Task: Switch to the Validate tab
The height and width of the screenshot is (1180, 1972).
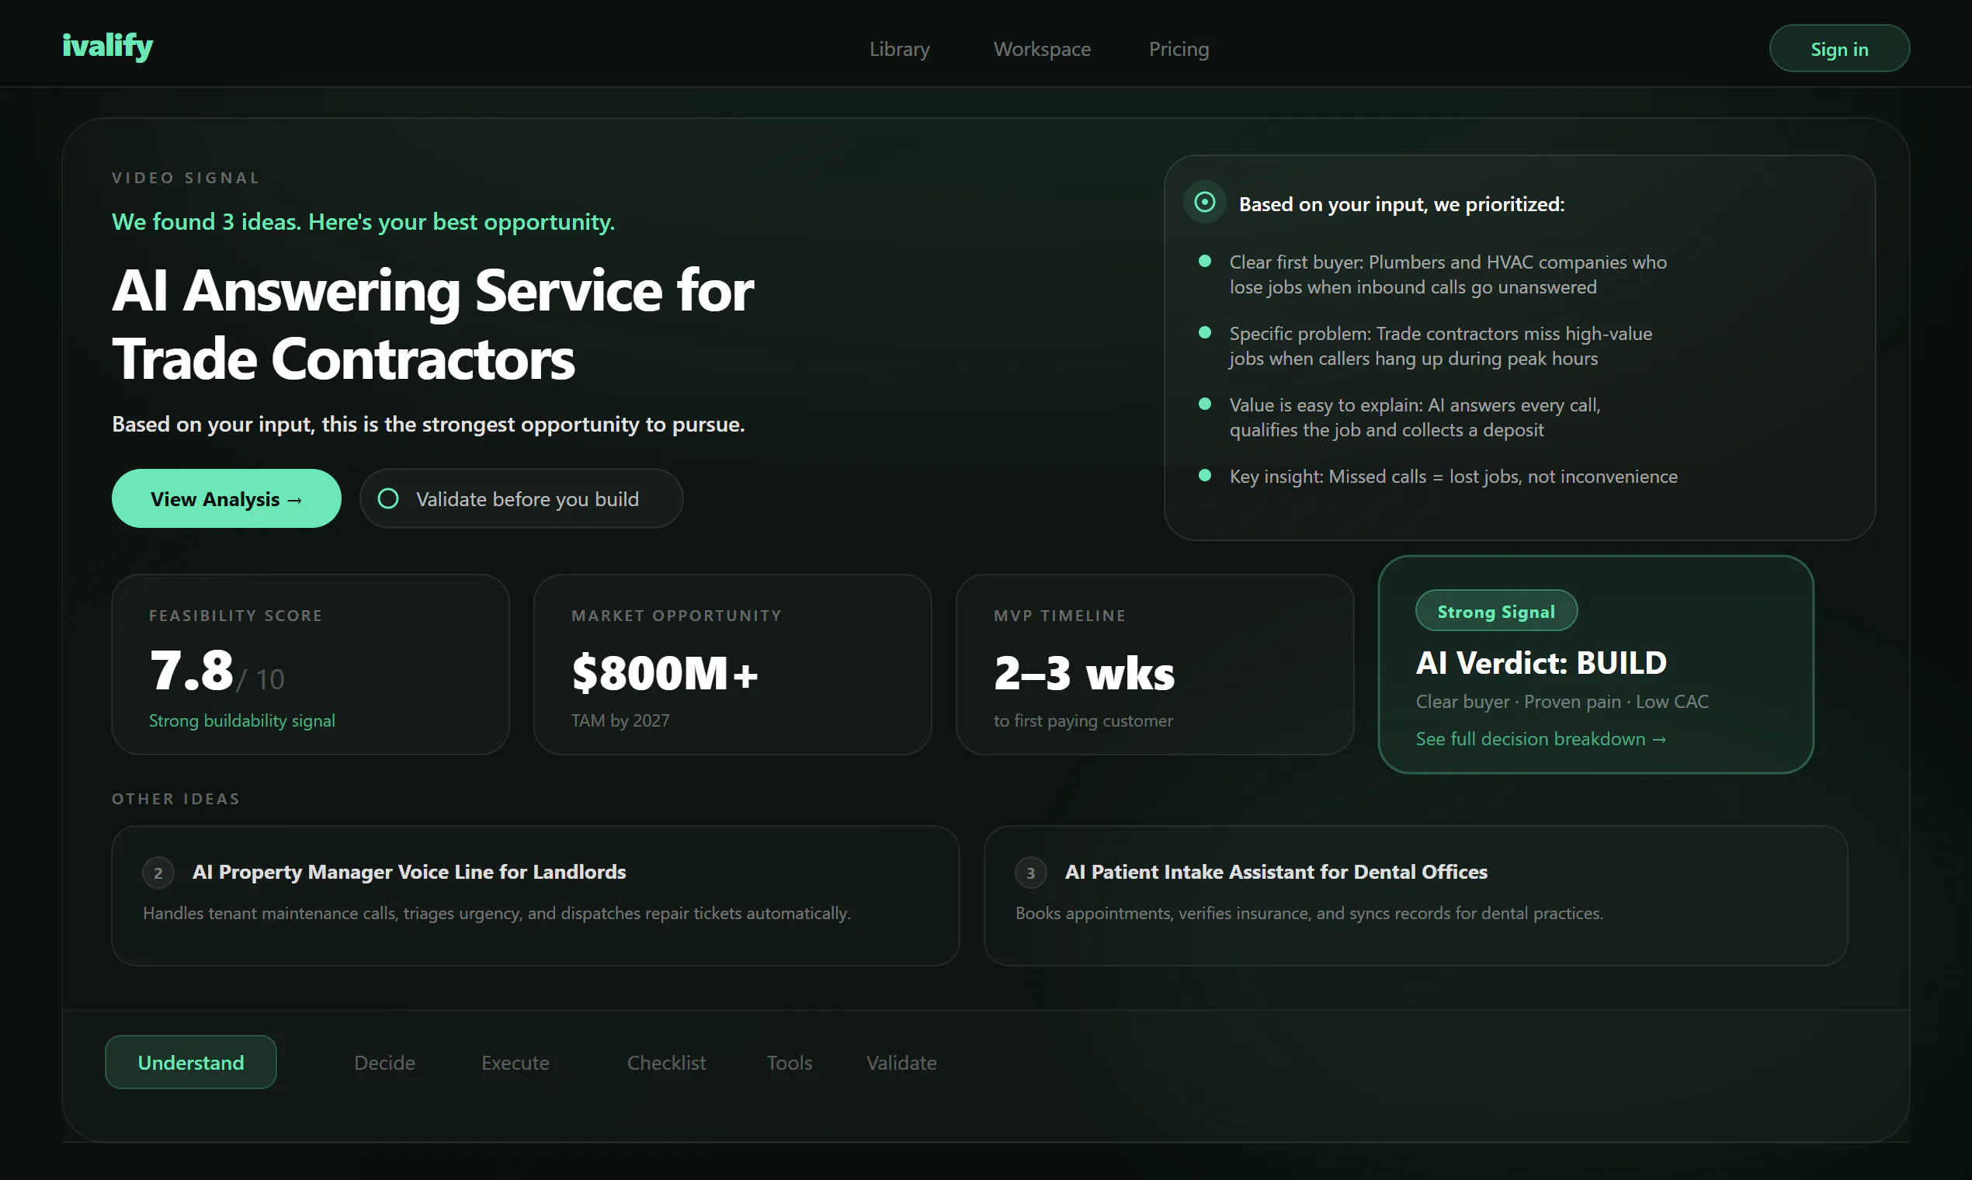Action: 901,1063
